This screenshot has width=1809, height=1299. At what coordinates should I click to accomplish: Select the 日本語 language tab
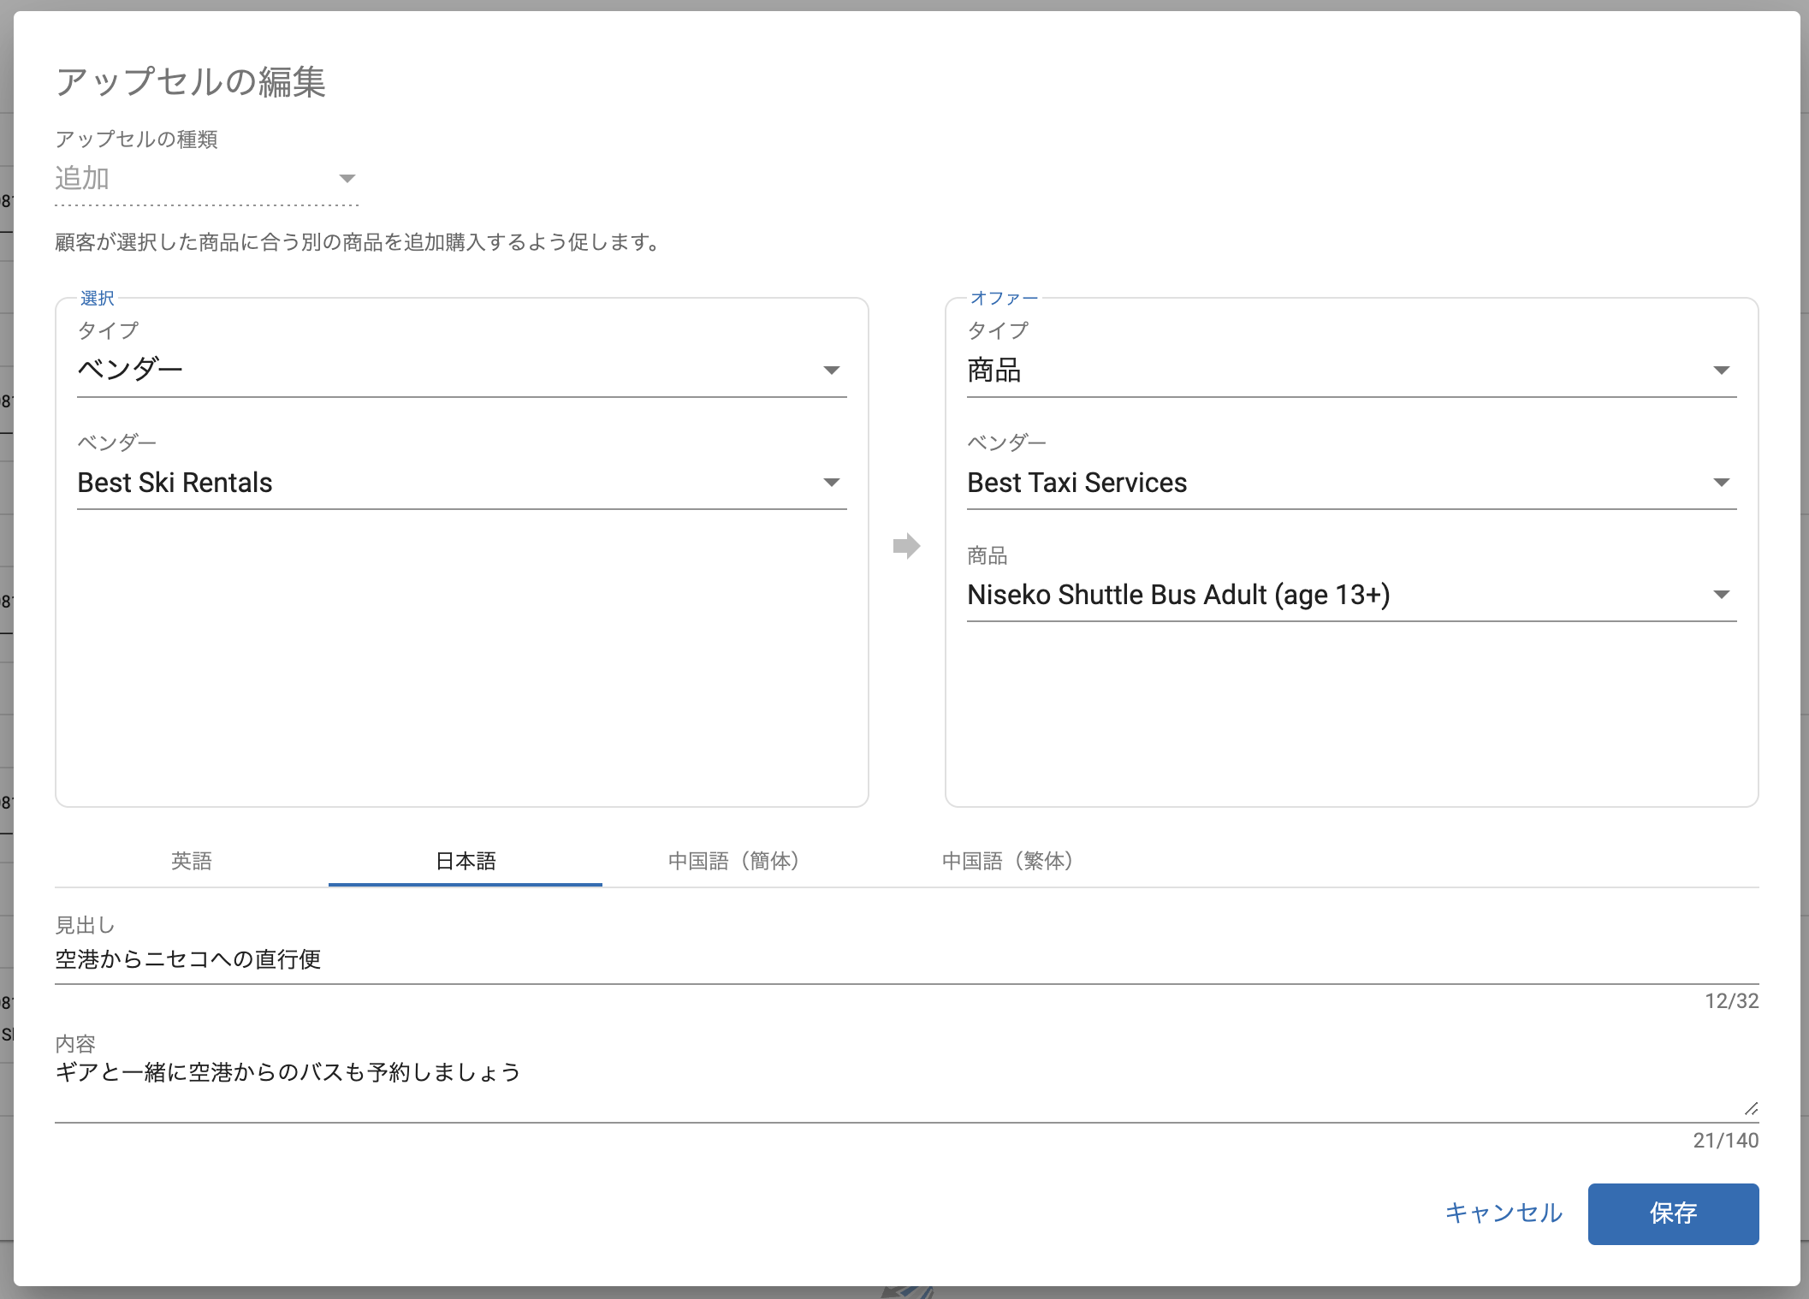(466, 861)
